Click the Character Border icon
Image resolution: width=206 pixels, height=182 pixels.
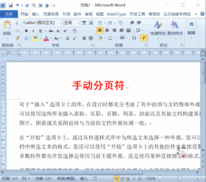point(91,23)
